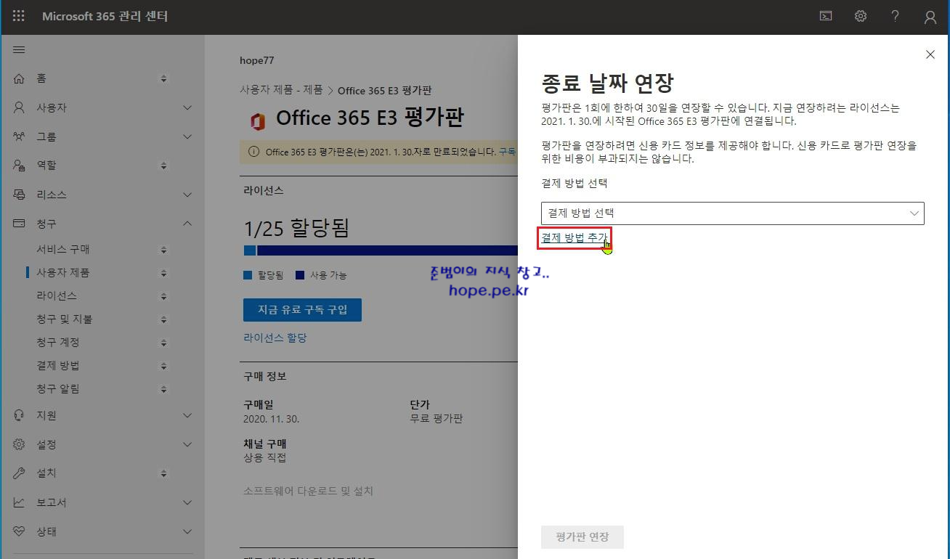Viewport: 950px width, 559px height.
Task: Expand the 지원 chevron
Action: coord(187,415)
